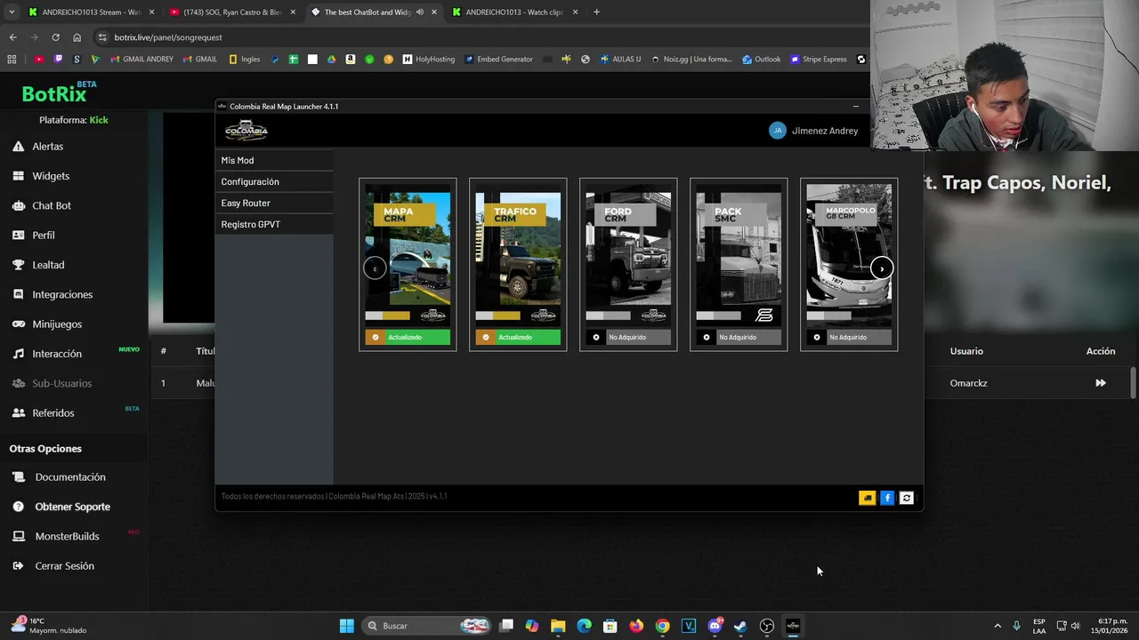Open Sub-Usuarios in the BotRix sidebar
This screenshot has width=1139, height=640.
point(61,383)
